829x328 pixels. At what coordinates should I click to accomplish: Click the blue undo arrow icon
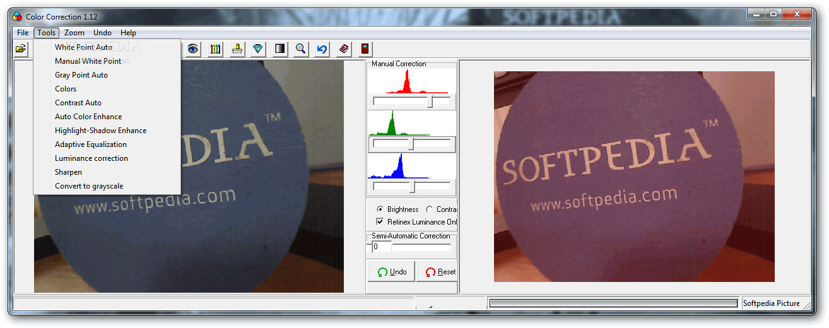322,49
